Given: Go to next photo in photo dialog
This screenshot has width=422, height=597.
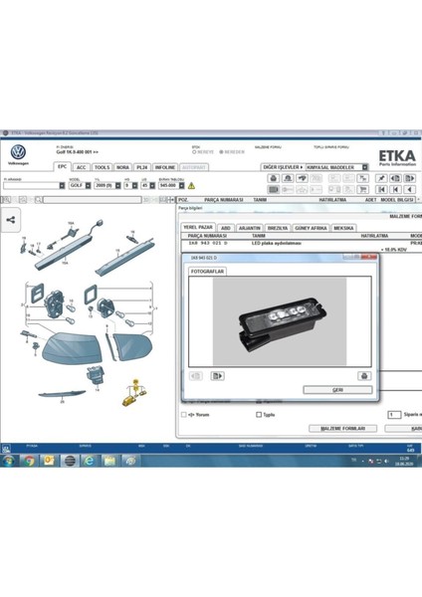Looking at the screenshot, I should (217, 376).
